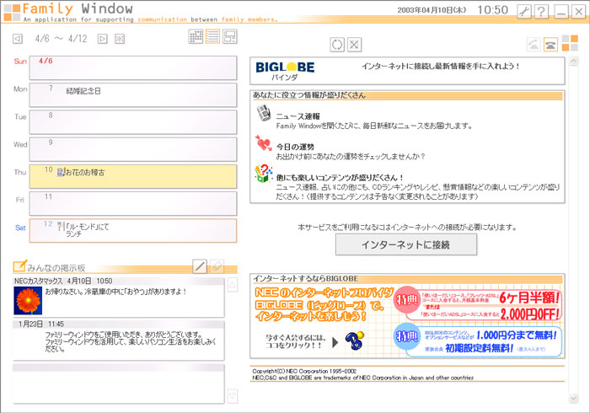Open help with the question mark icon
Screen dimensions: 590x413
pyautogui.click(x=541, y=11)
